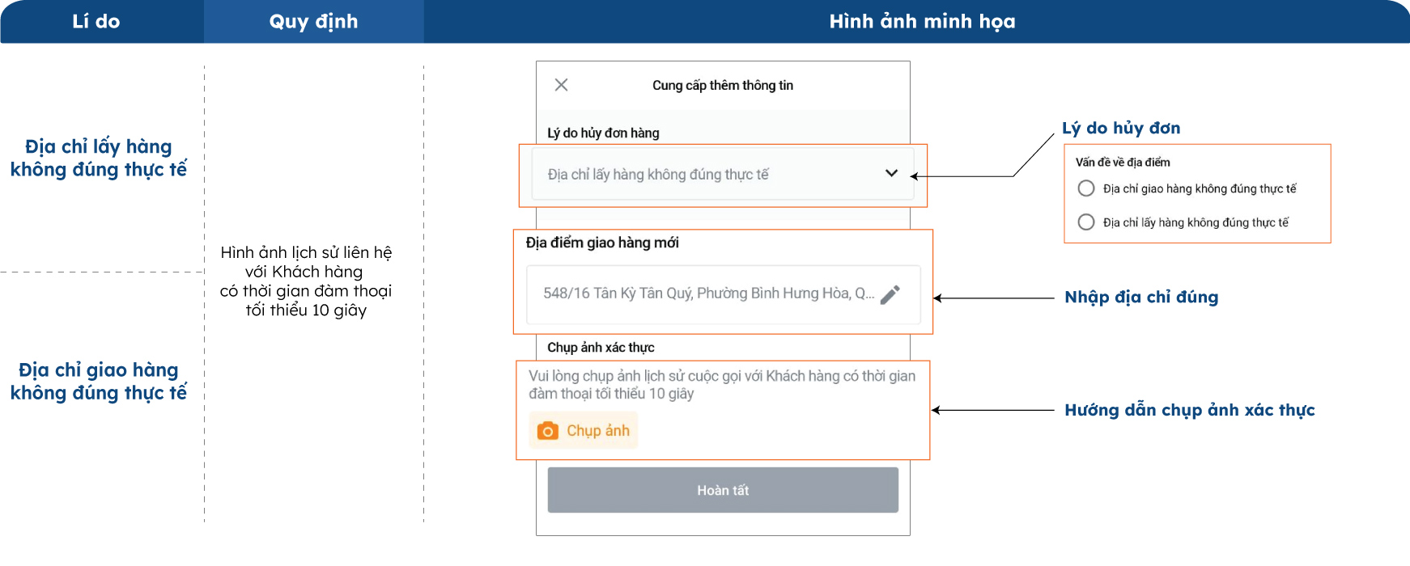Click the Hình ảnh minh họa column header
This screenshot has height=566, width=1410.
(922, 22)
